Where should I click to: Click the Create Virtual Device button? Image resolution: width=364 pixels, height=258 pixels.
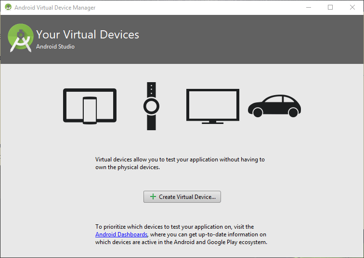point(182,197)
